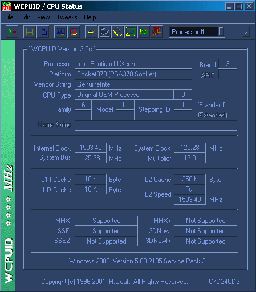Click the SSE2 Not Supported status
Screen dimensions: 256x292
tap(106, 241)
